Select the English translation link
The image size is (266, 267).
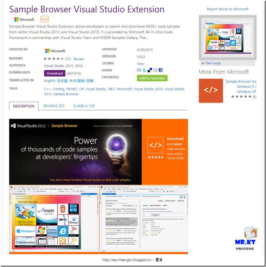50,81
